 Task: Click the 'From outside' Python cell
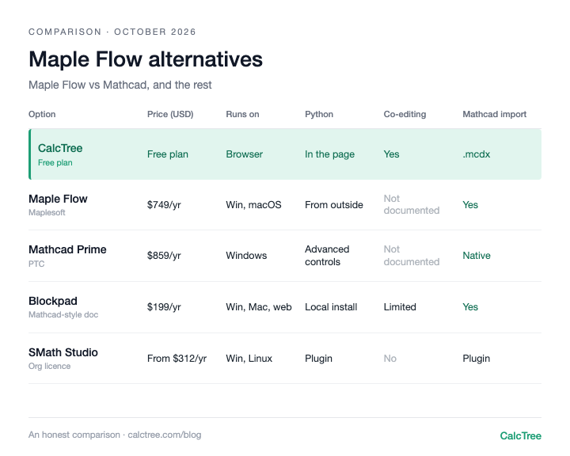click(x=334, y=205)
